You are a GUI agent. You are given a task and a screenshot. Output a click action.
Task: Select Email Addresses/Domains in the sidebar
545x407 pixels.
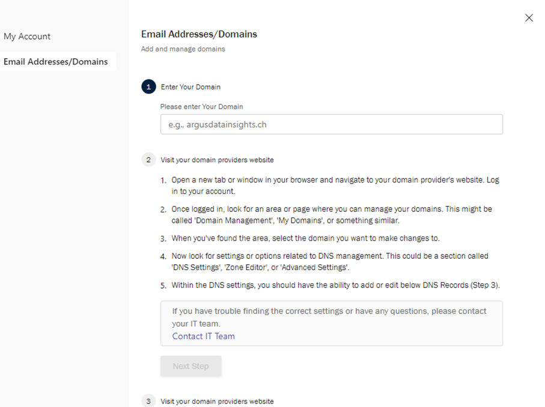coord(56,62)
